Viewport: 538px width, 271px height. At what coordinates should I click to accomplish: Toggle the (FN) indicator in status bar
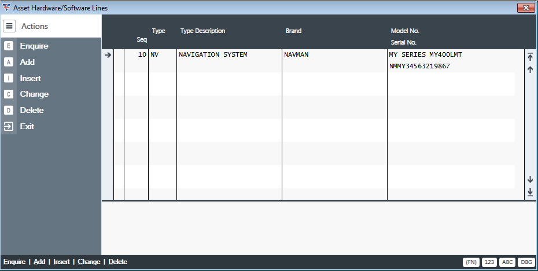click(x=471, y=262)
